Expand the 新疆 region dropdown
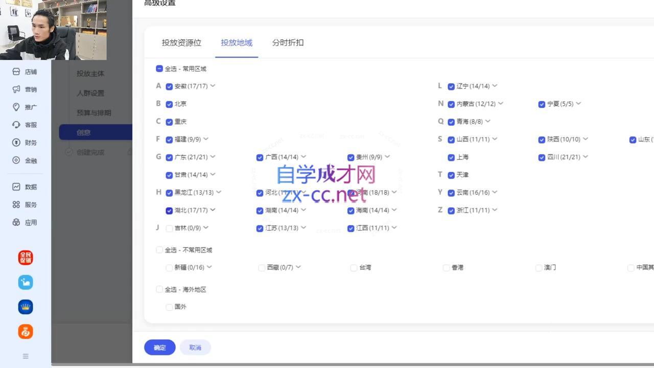654x368 pixels. click(210, 267)
